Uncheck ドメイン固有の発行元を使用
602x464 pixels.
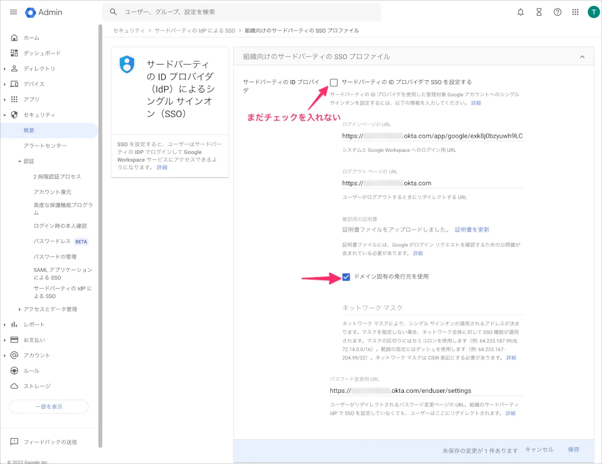click(x=346, y=277)
